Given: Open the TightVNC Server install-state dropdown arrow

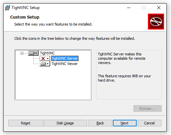Looking at the screenshot, I should (x=48, y=58).
